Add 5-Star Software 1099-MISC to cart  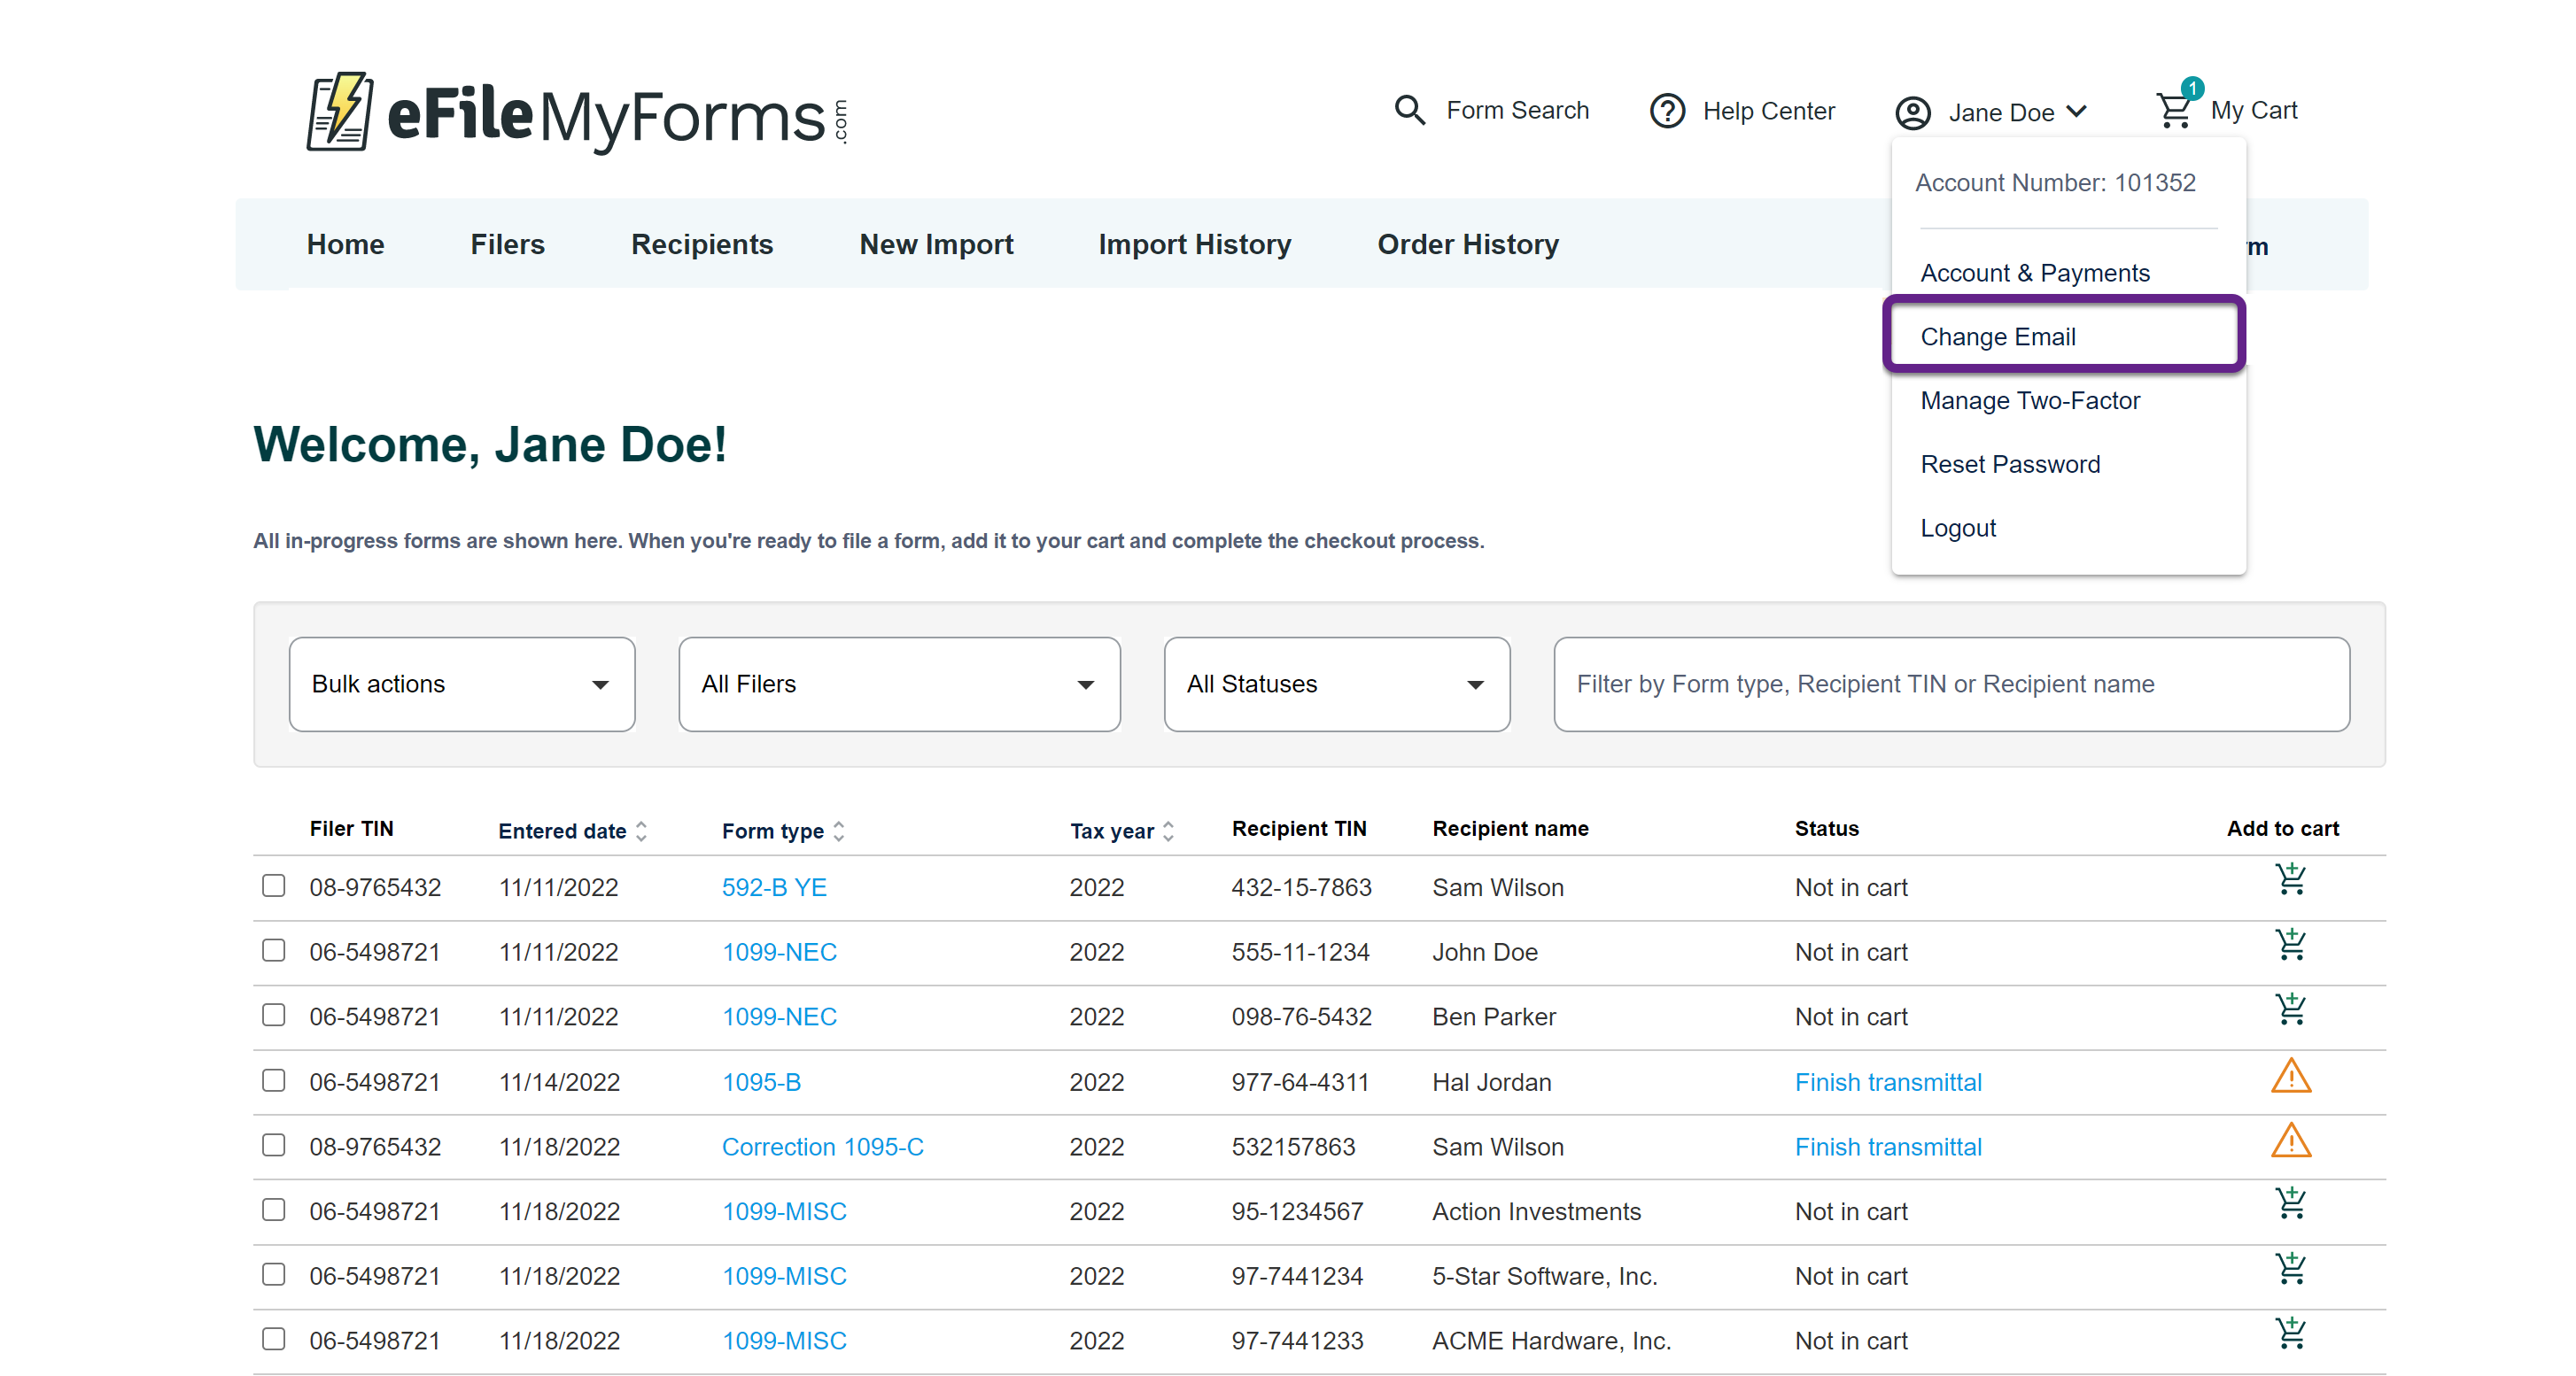2290,1268
